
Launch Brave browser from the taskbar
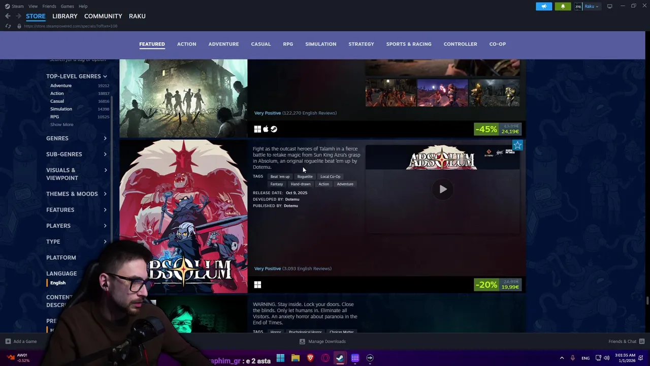310,358
